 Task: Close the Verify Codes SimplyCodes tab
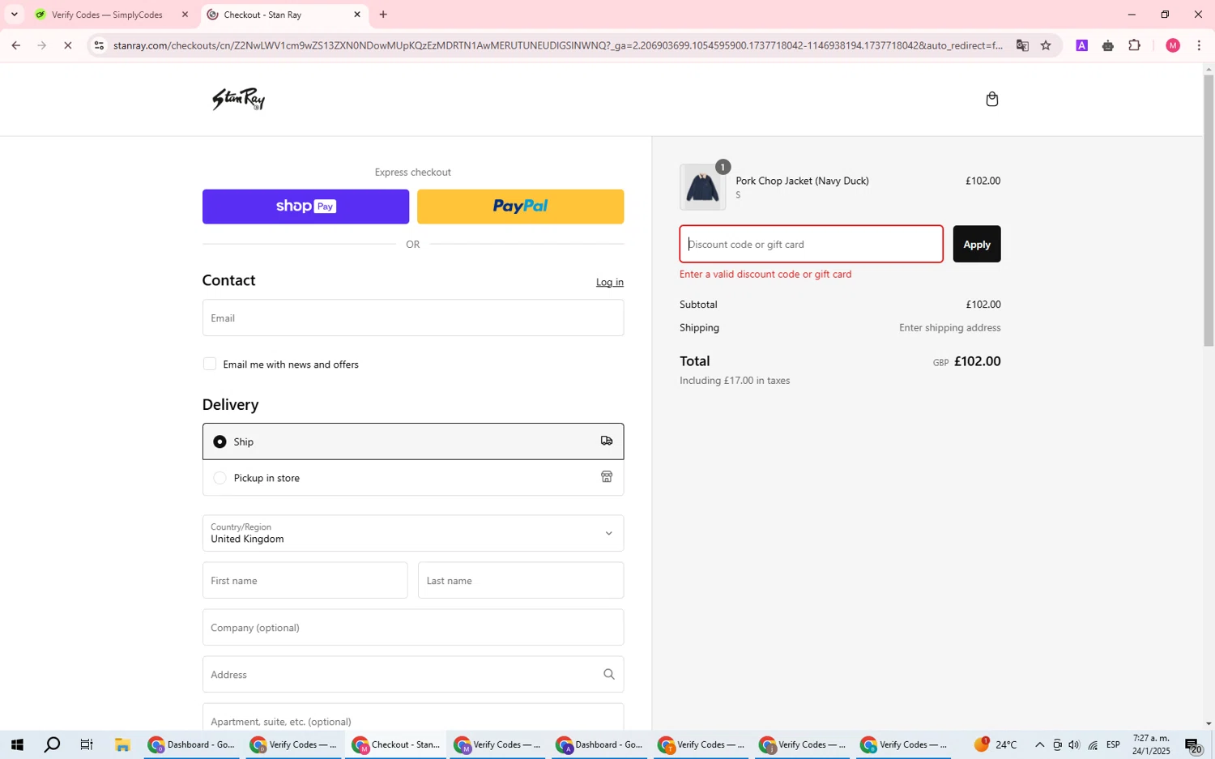pyautogui.click(x=185, y=15)
